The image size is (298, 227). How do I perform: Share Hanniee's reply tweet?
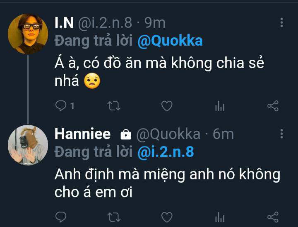273,217
